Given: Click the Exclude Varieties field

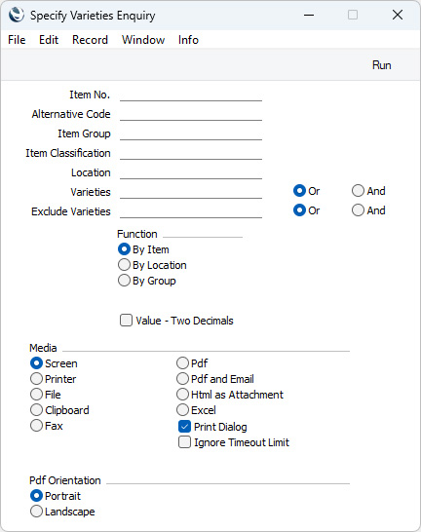Looking at the screenshot, I should pos(191,212).
